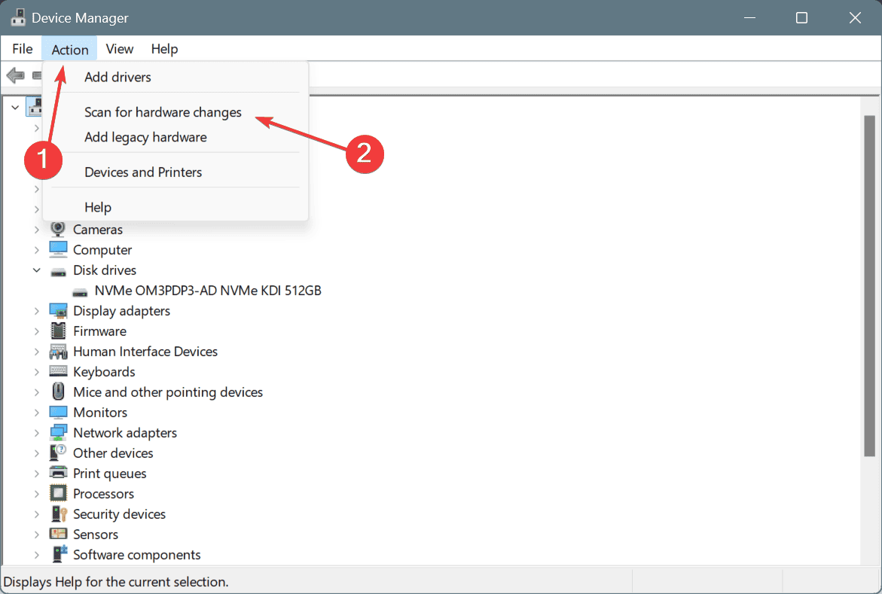Screen dimensions: 882x594
Task: Select the Cameras label
Action: click(x=98, y=230)
